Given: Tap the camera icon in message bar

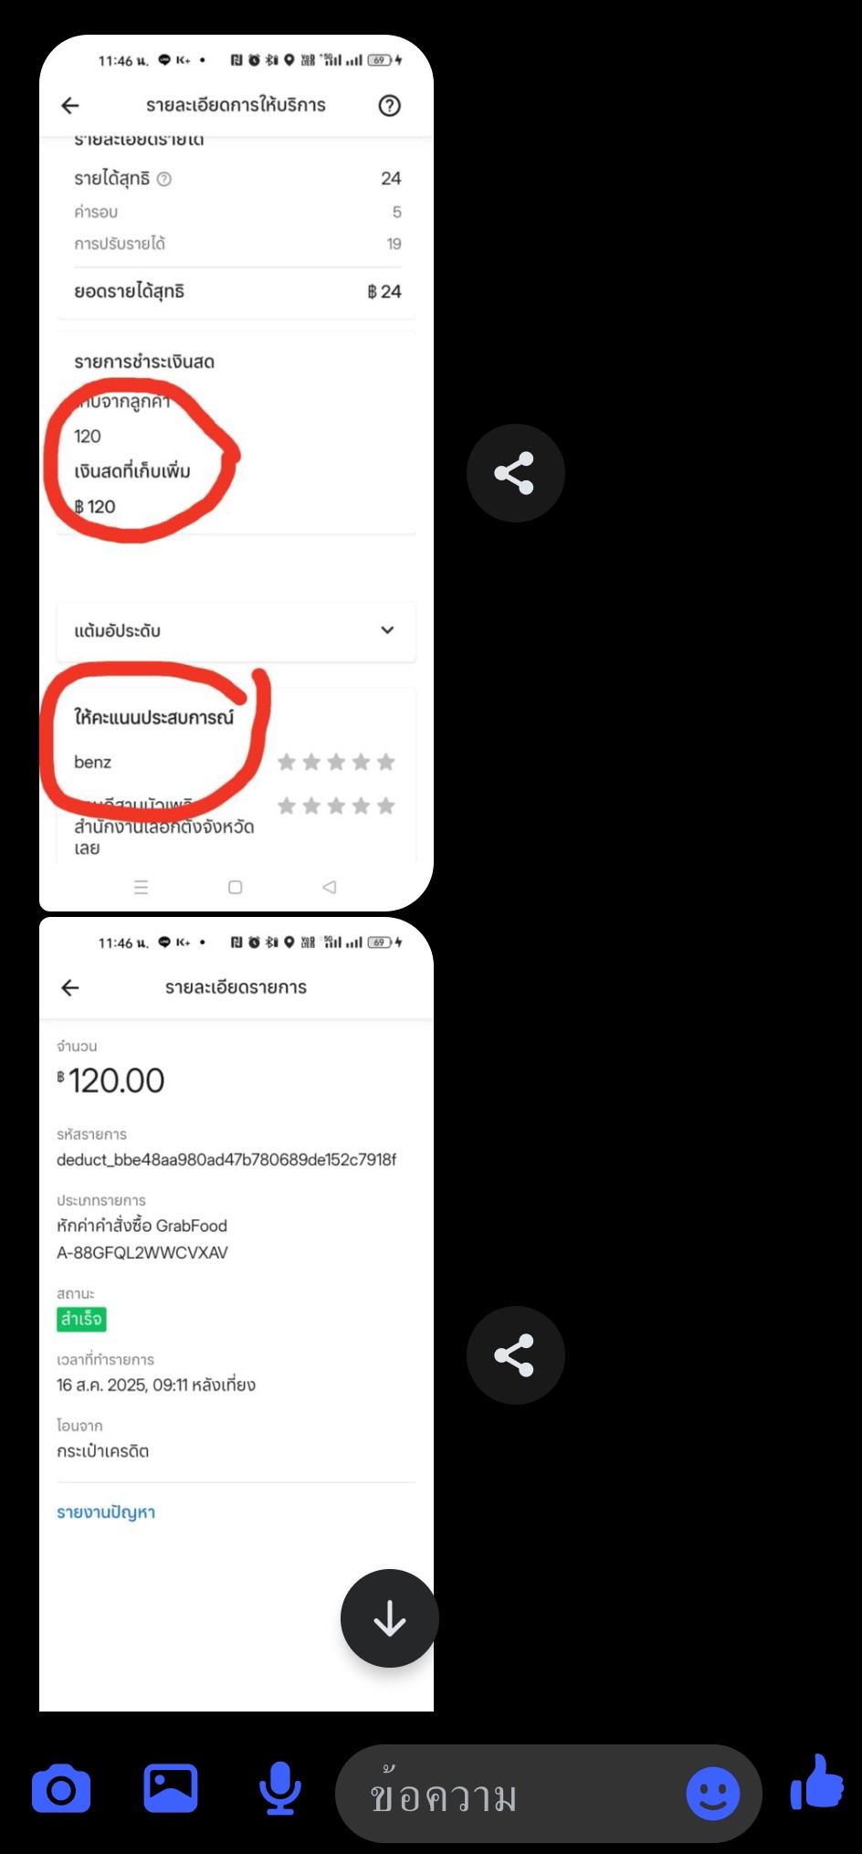Looking at the screenshot, I should coord(61,1788).
